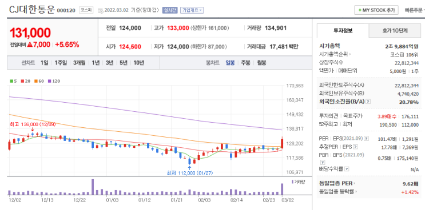
Task: Click the arrow icon after 동일업종 등락률
Action: [x=357, y=192]
